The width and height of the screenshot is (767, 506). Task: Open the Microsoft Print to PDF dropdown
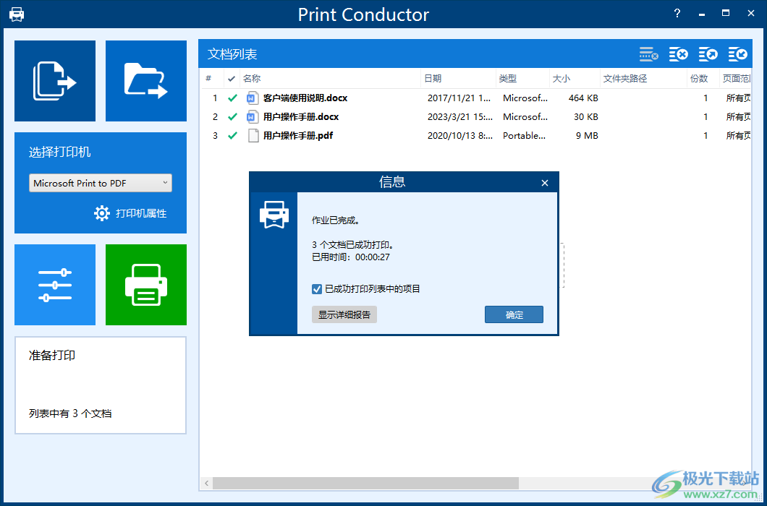pyautogui.click(x=101, y=183)
